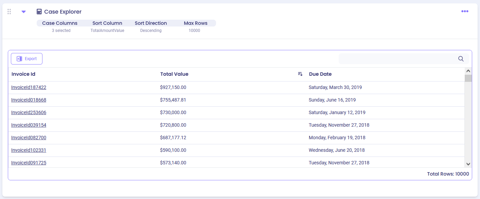Image resolution: width=480 pixels, height=199 pixels.
Task: Open the Sort Column setting
Action: coord(107,23)
